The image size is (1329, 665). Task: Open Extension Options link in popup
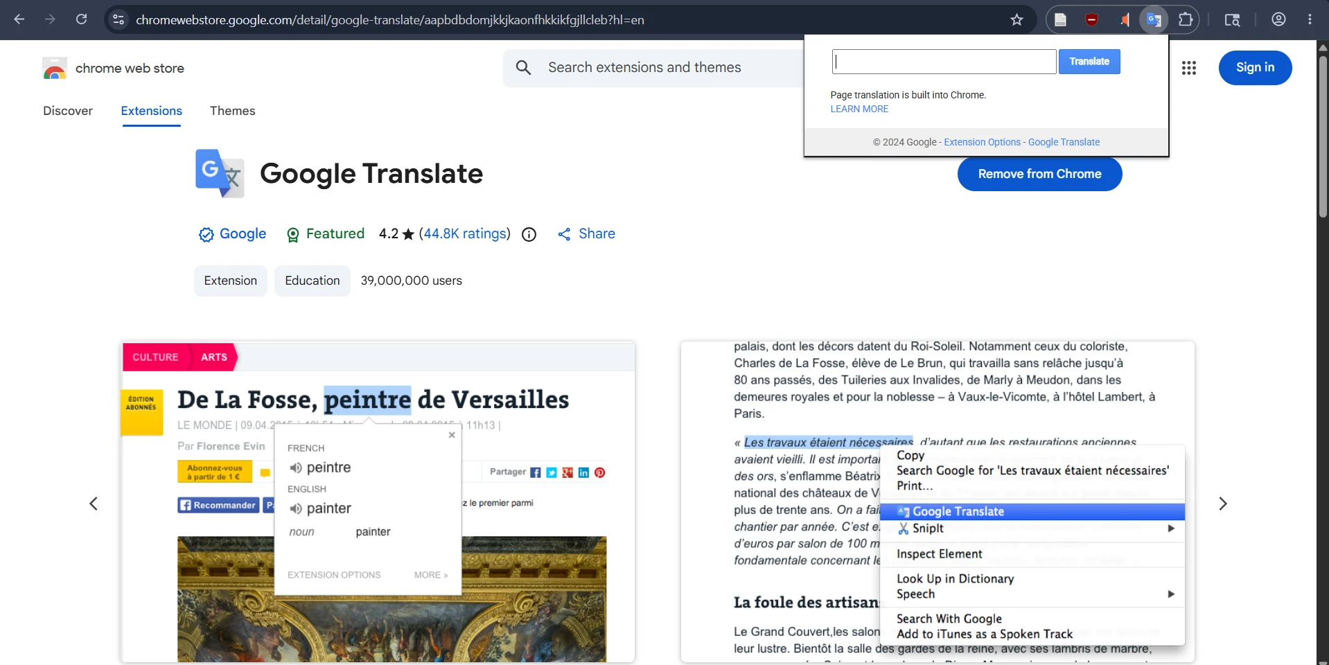[982, 142]
